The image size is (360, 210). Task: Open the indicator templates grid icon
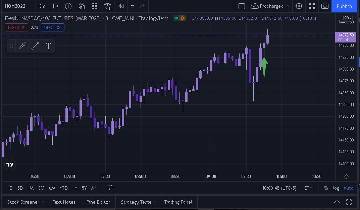[x=95, y=6]
